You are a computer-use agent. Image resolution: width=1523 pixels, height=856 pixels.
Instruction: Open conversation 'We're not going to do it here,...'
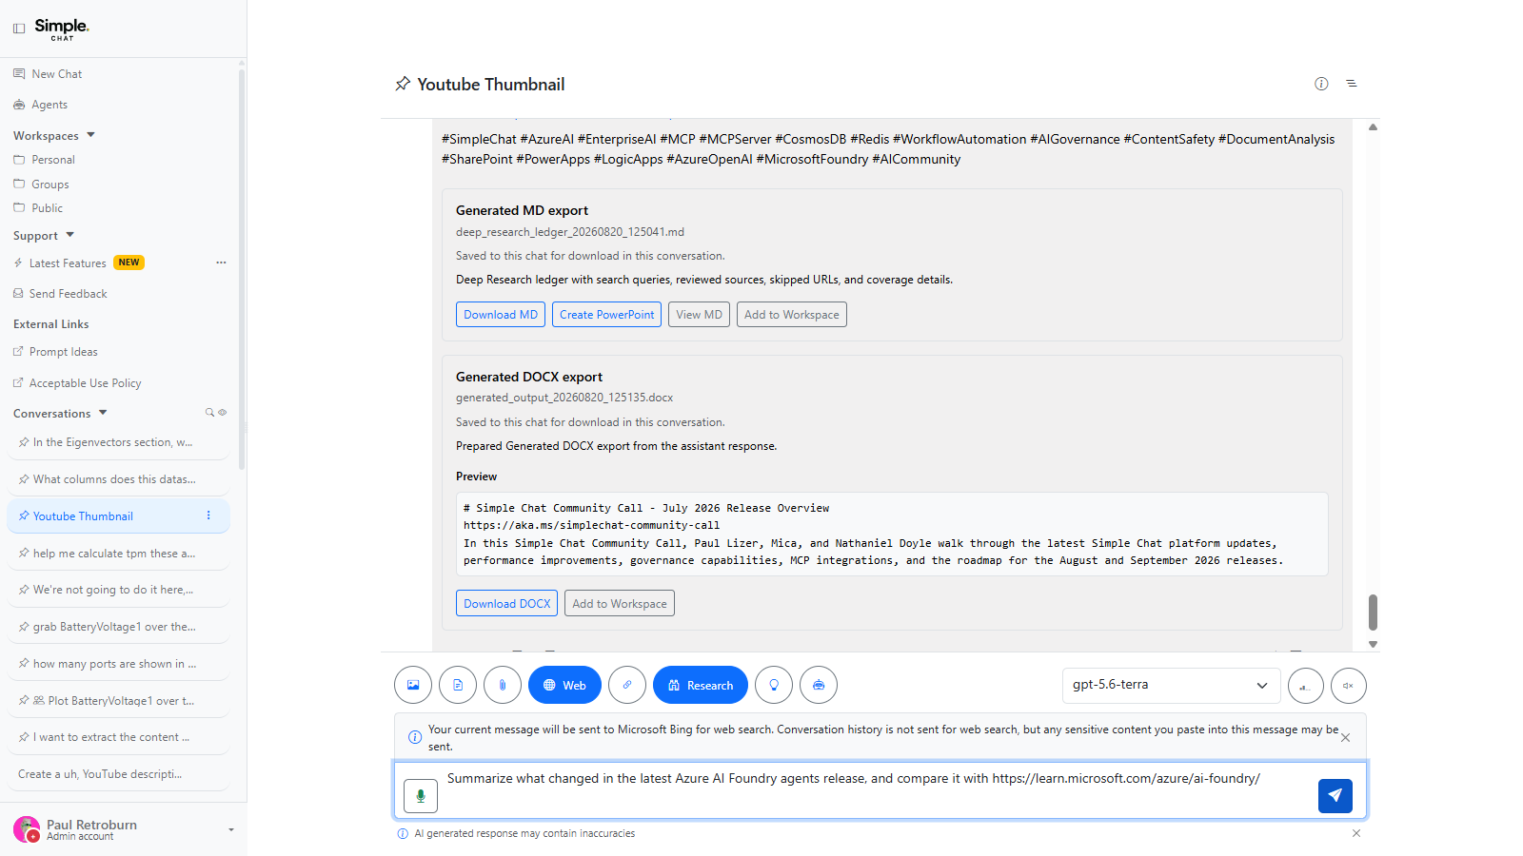tap(113, 590)
